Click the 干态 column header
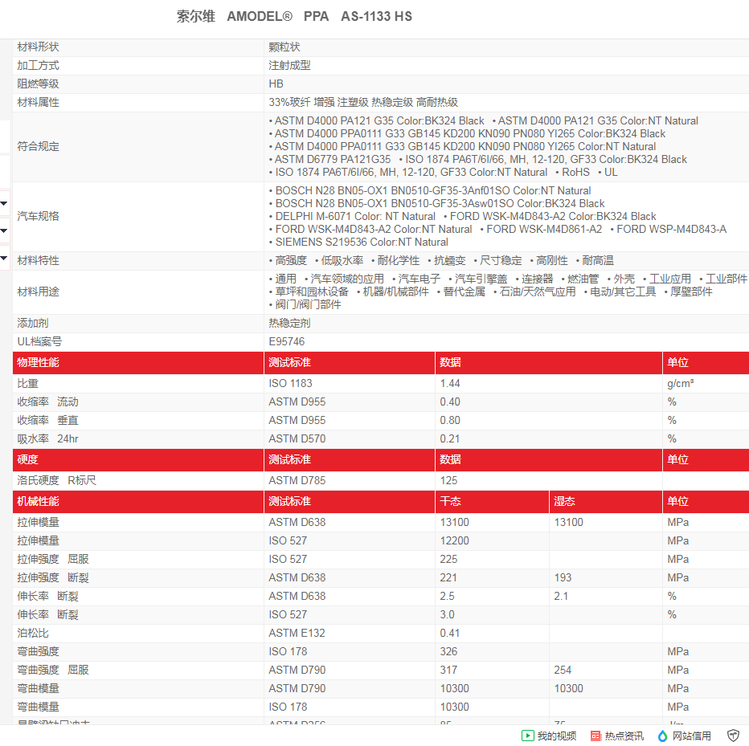Viewport: 749px width, 746px height. (450, 501)
